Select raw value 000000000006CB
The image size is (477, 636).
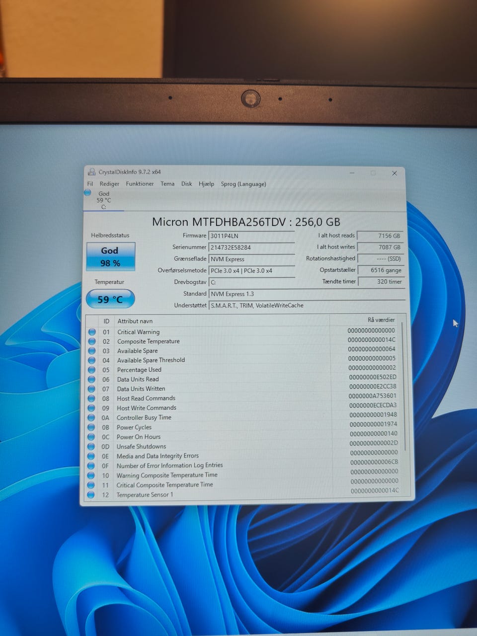(374, 462)
